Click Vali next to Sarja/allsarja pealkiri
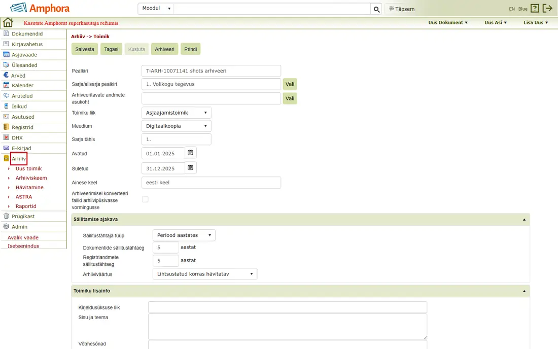This screenshot has height=349, width=558. coord(290,84)
